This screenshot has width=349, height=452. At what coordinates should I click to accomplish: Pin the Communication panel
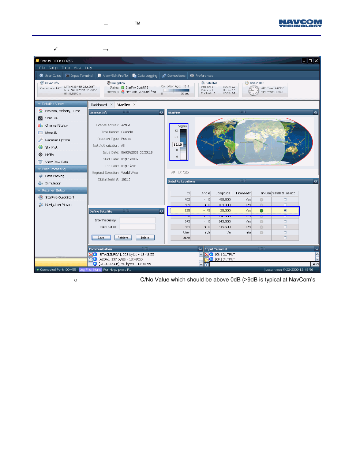[200, 249]
